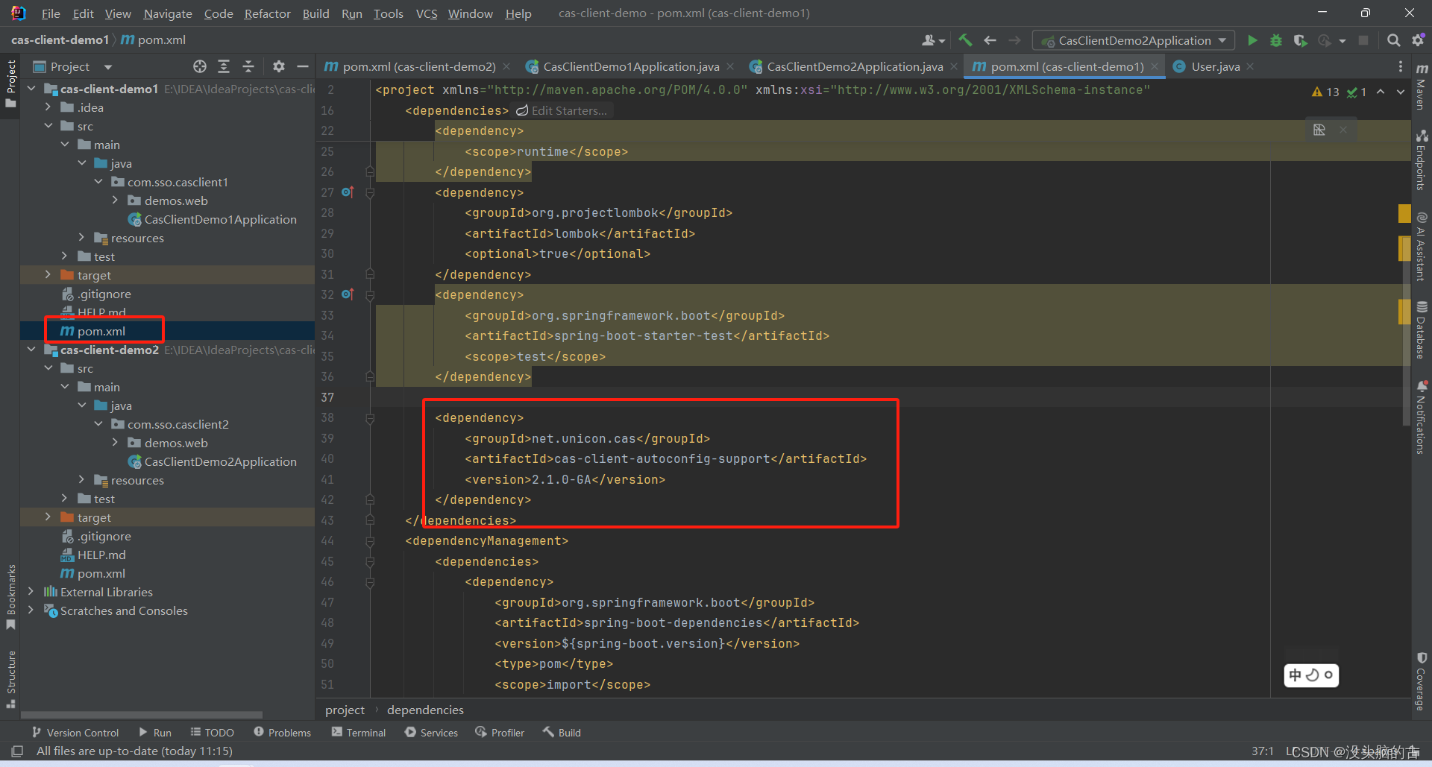Expand the cas-client-demo1 target folder
Screen dimensions: 1432x767
click(x=48, y=275)
